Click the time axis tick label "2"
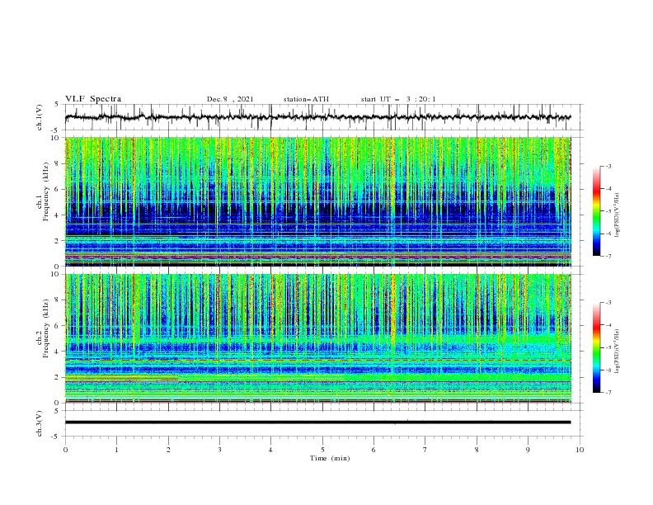653x505 pixels. 168,450
